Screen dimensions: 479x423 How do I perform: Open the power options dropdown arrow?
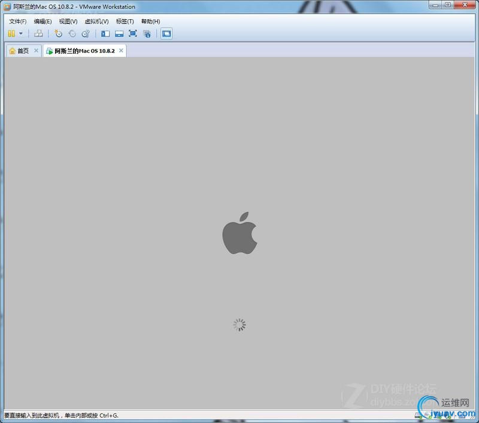click(21, 34)
